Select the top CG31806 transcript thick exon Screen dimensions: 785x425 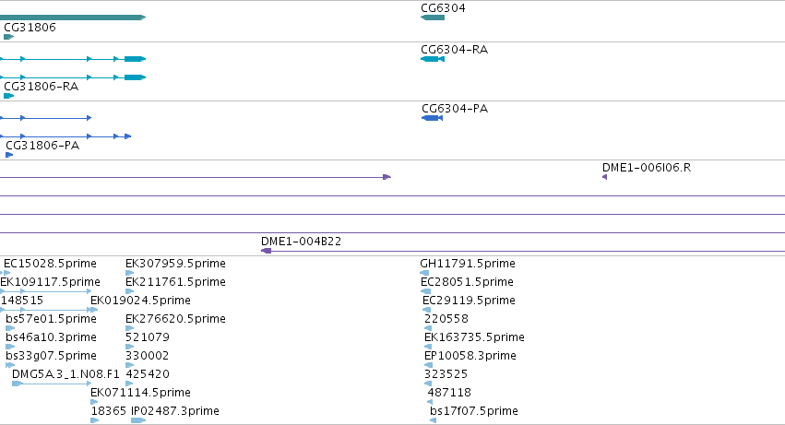[x=136, y=59]
